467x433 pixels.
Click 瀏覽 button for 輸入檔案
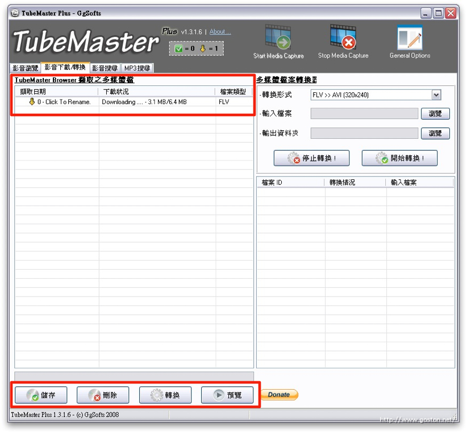click(435, 114)
